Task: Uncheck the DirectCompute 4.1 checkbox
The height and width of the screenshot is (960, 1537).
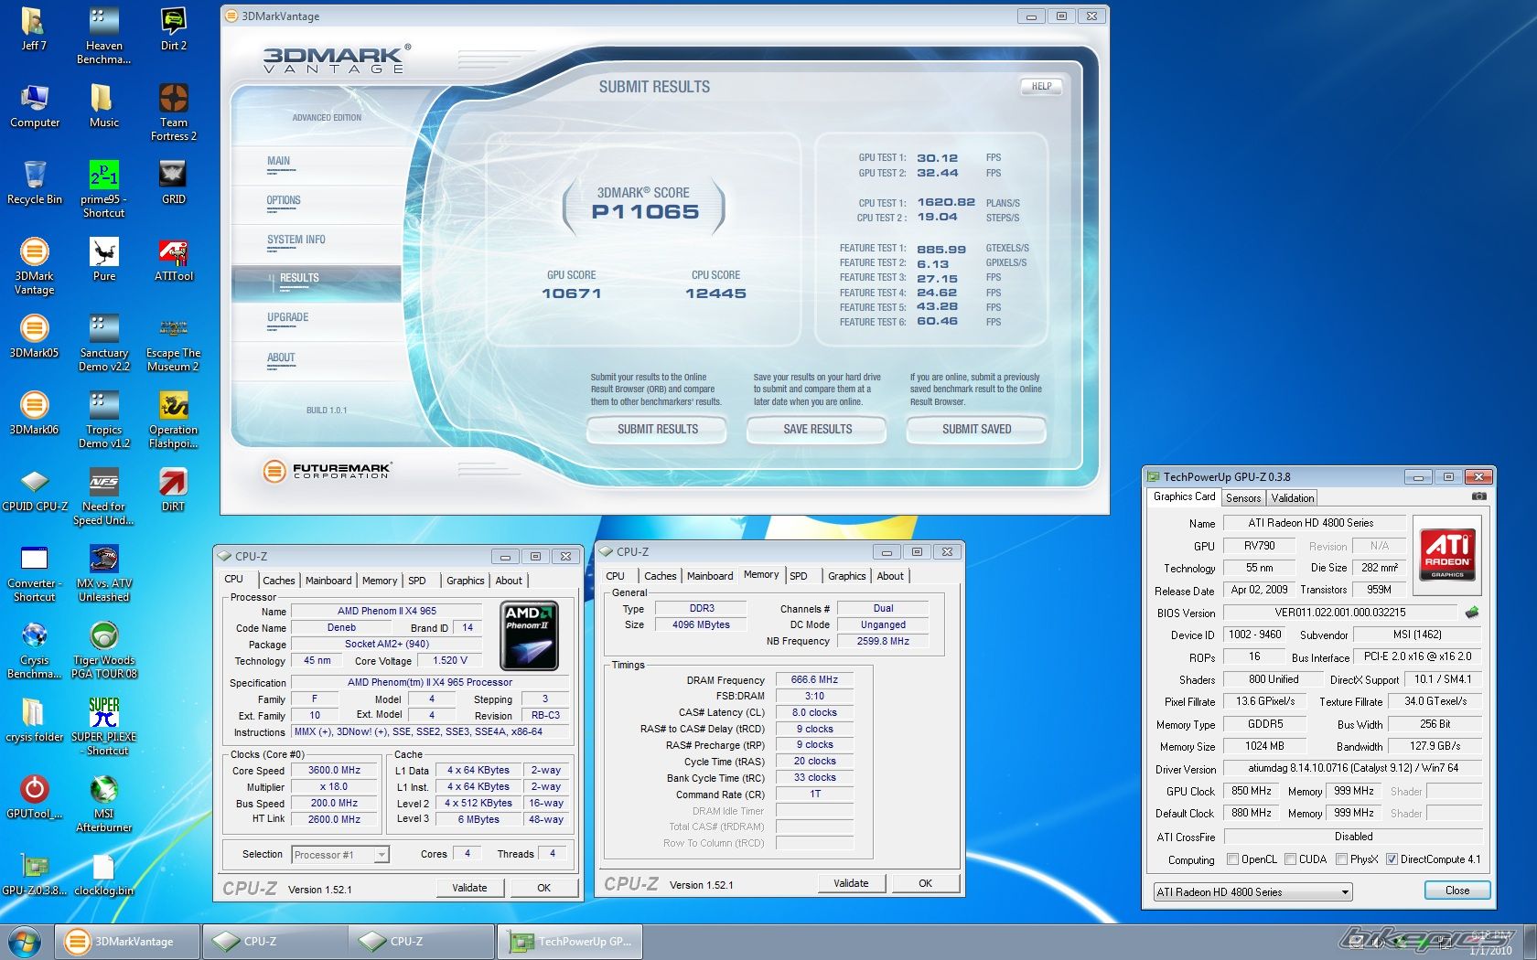Action: pyautogui.click(x=1392, y=859)
